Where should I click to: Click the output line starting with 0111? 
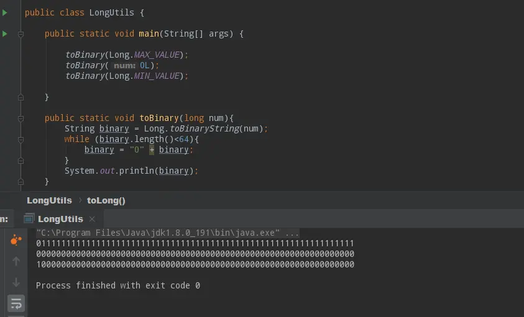(195, 243)
